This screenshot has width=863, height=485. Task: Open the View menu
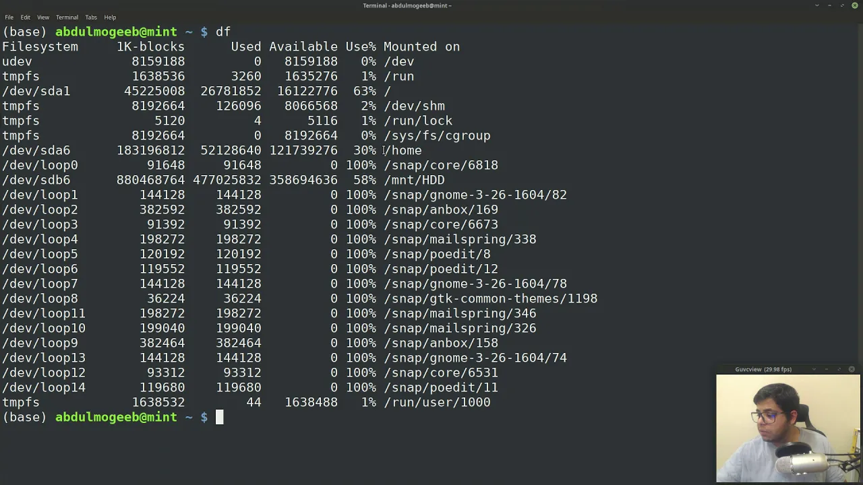point(43,17)
